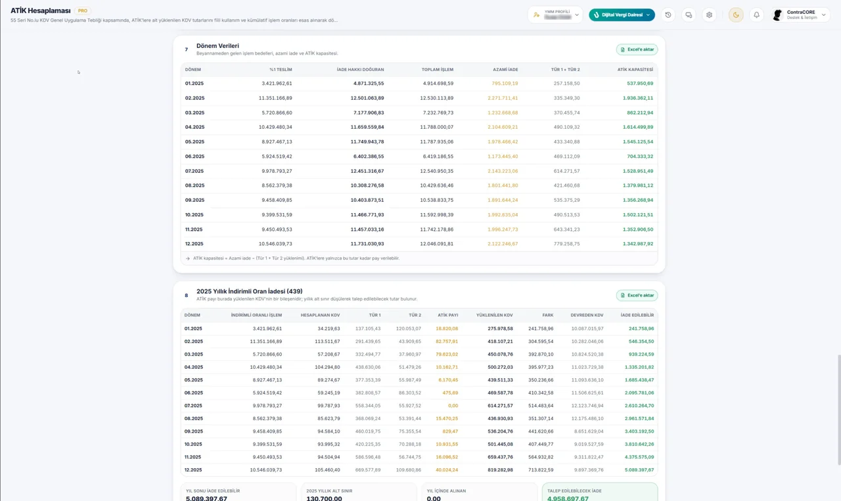Image resolution: width=841 pixels, height=501 pixels.
Task: Click the ATİK Hesaplaması page title
Action: point(40,11)
